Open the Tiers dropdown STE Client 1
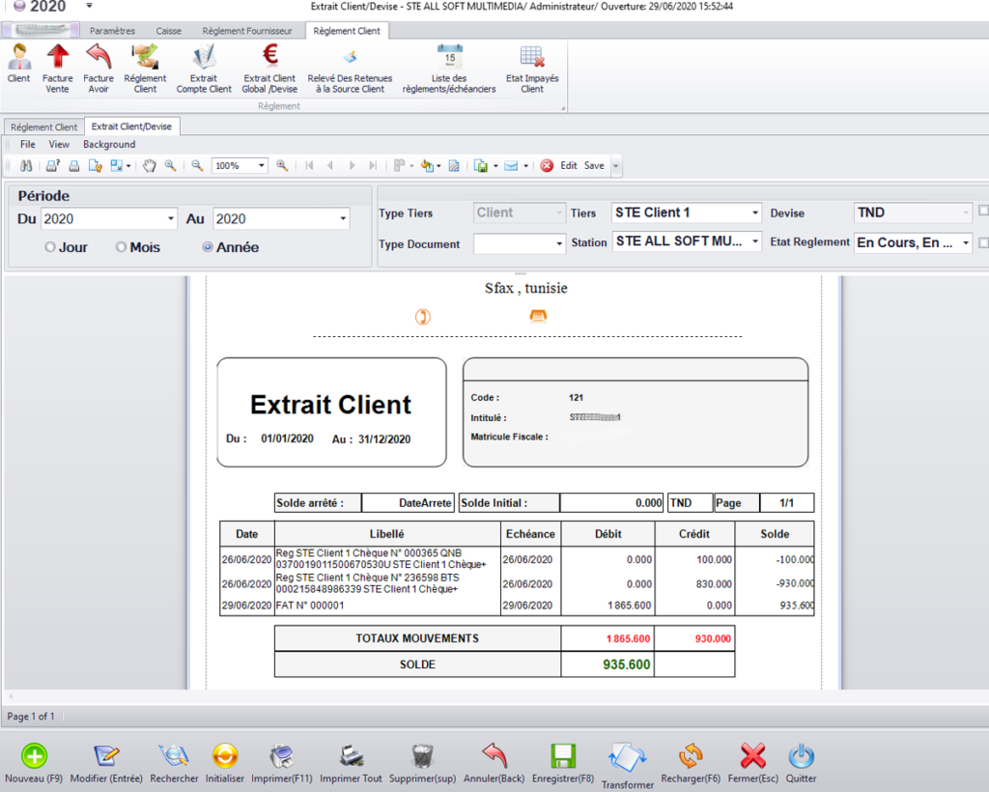989x792 pixels. pos(755,212)
